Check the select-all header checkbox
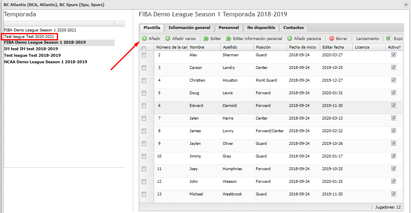The image size is (411, 213). [144, 49]
